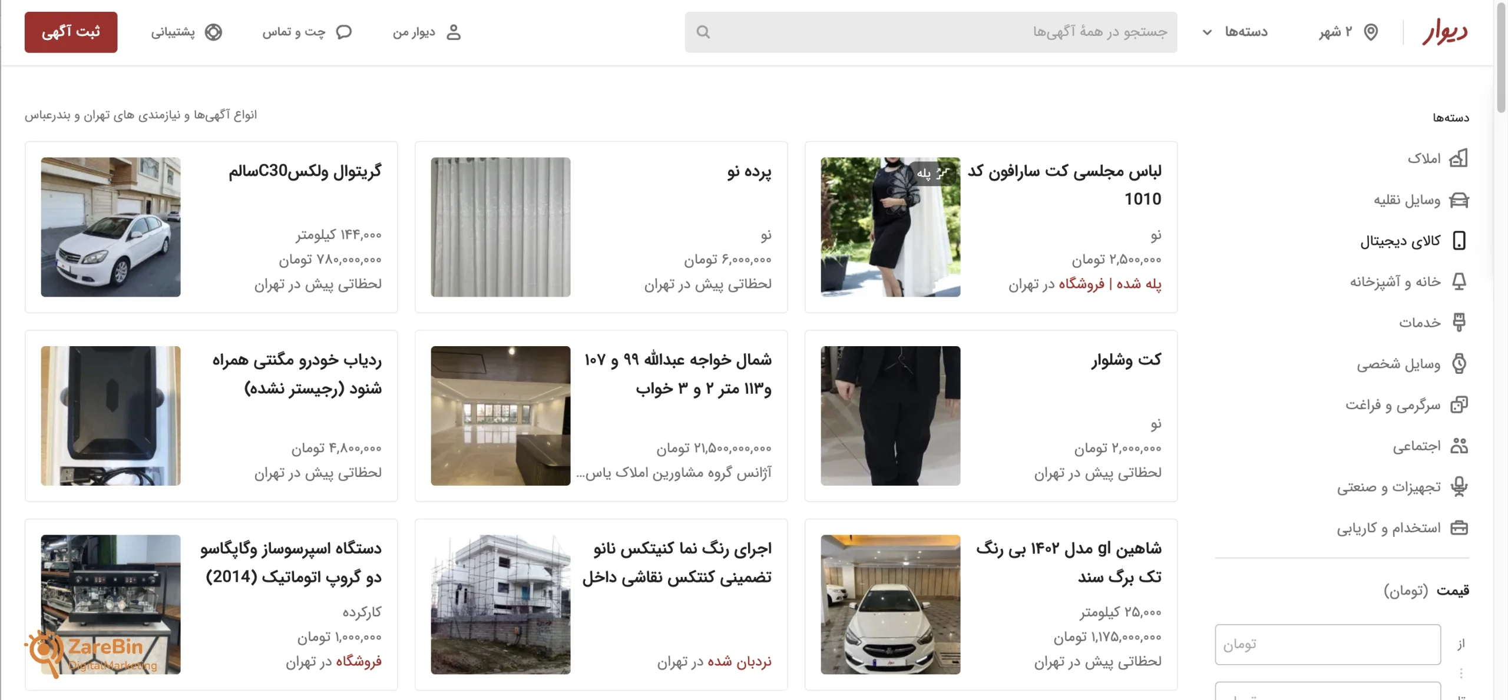The image size is (1508, 700).
Task: Open the وسایل نقلیه category
Action: [x=1421, y=200]
